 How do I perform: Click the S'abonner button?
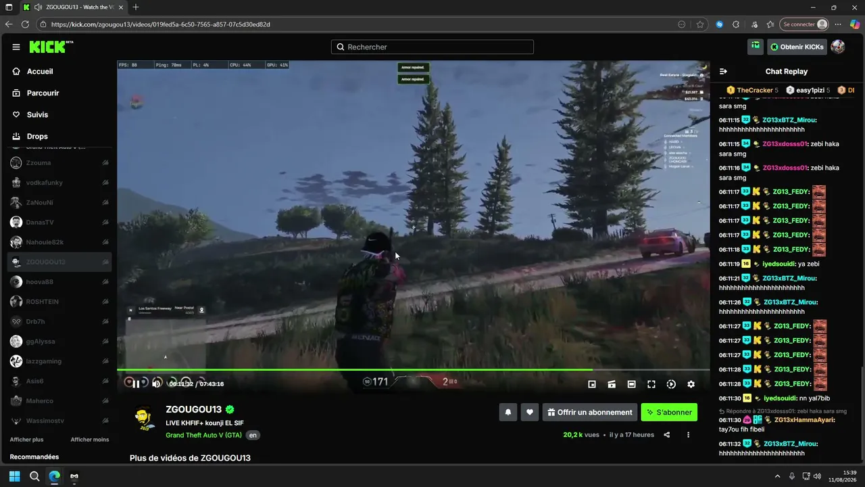coord(669,412)
